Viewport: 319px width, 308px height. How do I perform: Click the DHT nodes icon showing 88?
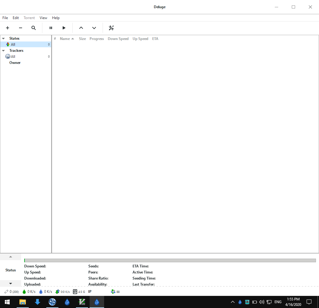pos(113,292)
